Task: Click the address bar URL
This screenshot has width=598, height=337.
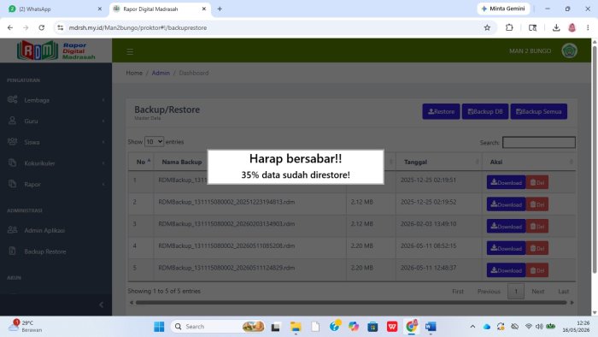Action: pyautogui.click(x=138, y=27)
